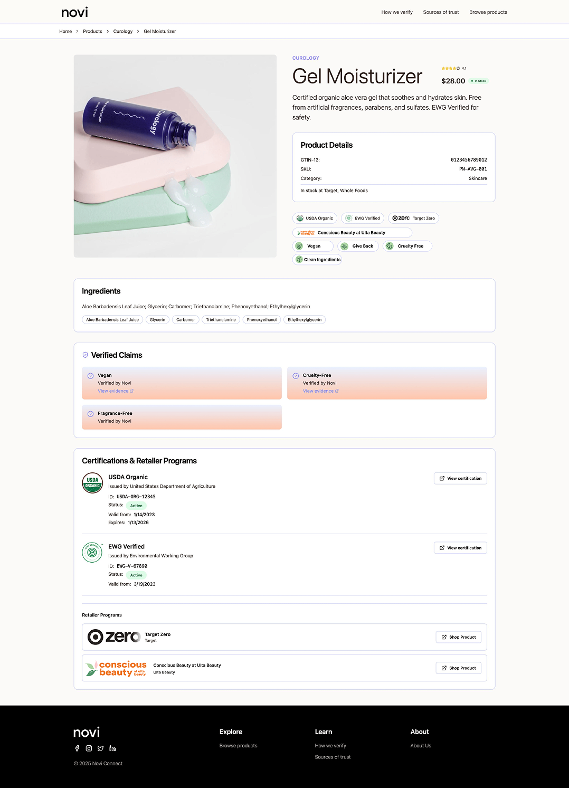Open Sources of trust in top navigation
The image size is (569, 788).
click(441, 12)
